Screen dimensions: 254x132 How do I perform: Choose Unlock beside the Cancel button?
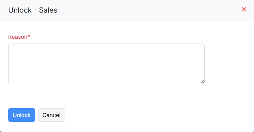click(x=21, y=115)
